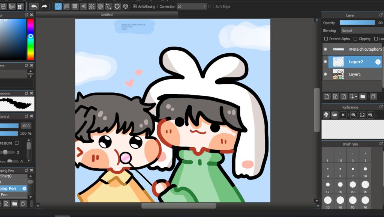Undock the Brush Control panel
This screenshot has height=217, width=384.
pos(27,116)
